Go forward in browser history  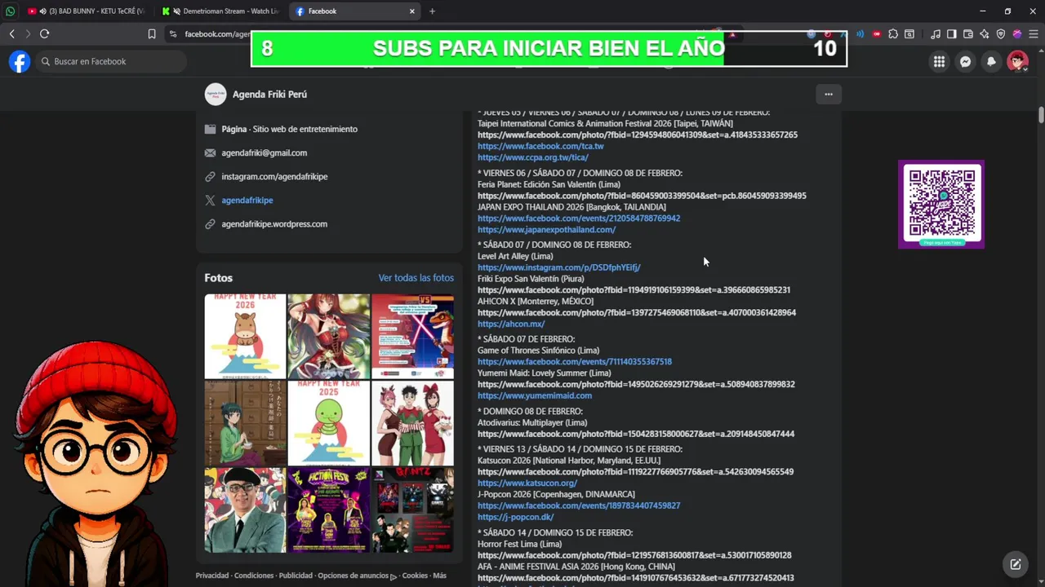28,34
